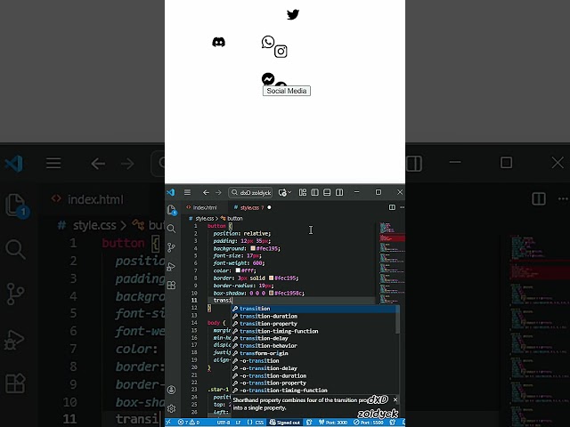Toggle the secondary side bar

(x=339, y=192)
